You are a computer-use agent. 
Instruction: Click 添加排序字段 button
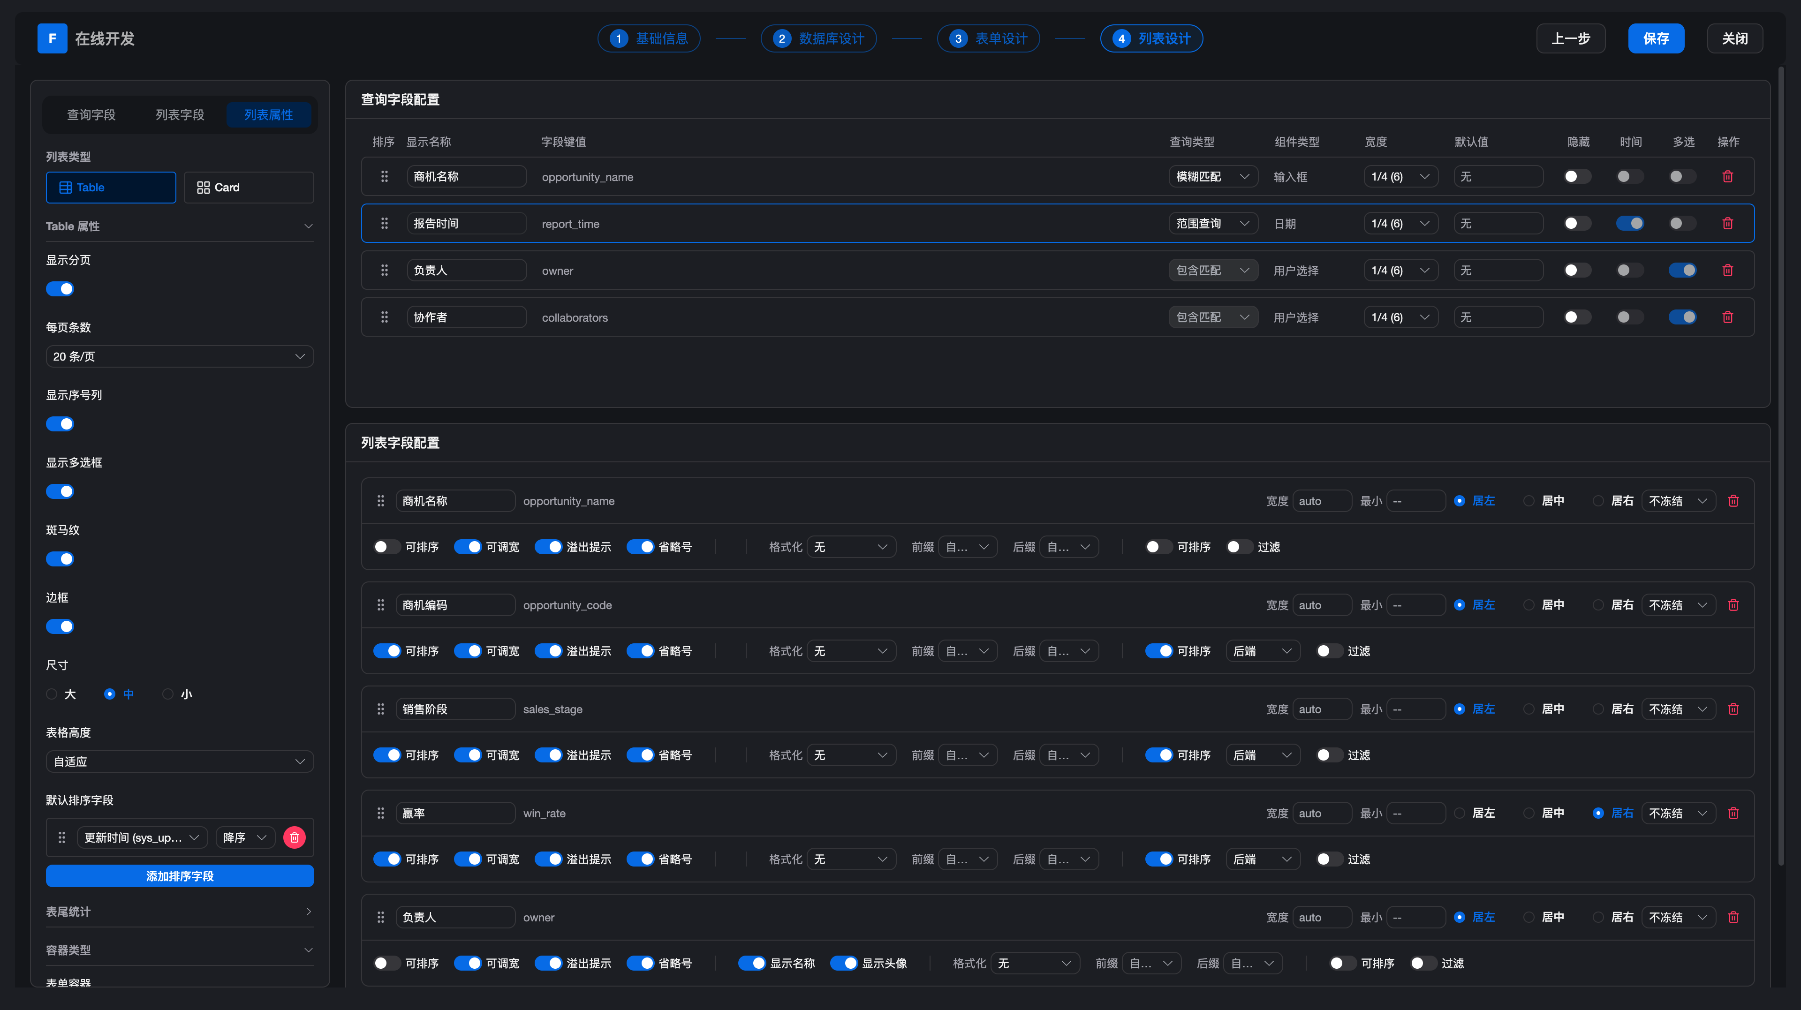180,876
